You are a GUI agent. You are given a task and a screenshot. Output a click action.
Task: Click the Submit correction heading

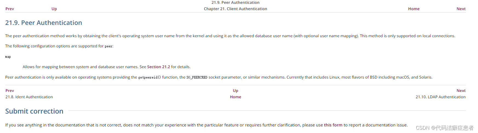tap(34, 111)
